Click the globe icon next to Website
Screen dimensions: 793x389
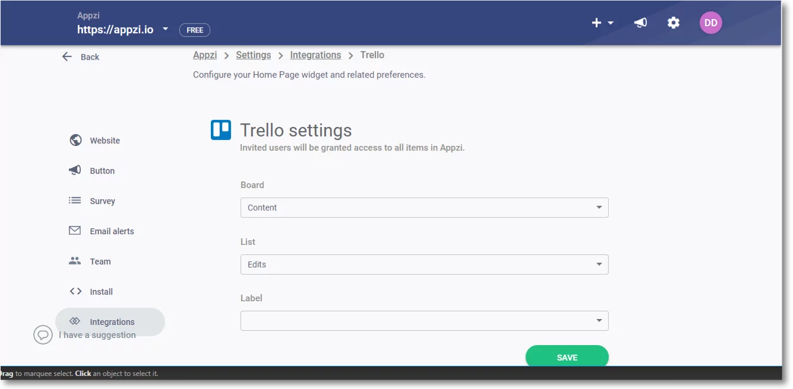(75, 140)
